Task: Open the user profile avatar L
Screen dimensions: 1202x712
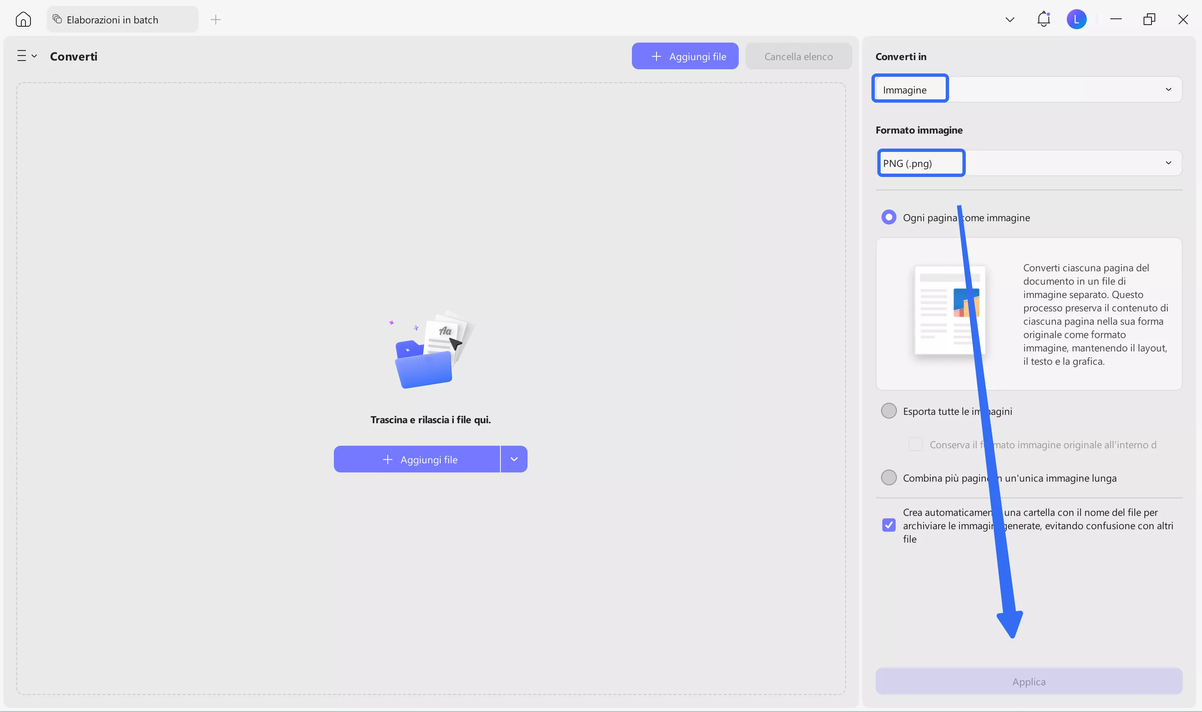Action: point(1076,20)
